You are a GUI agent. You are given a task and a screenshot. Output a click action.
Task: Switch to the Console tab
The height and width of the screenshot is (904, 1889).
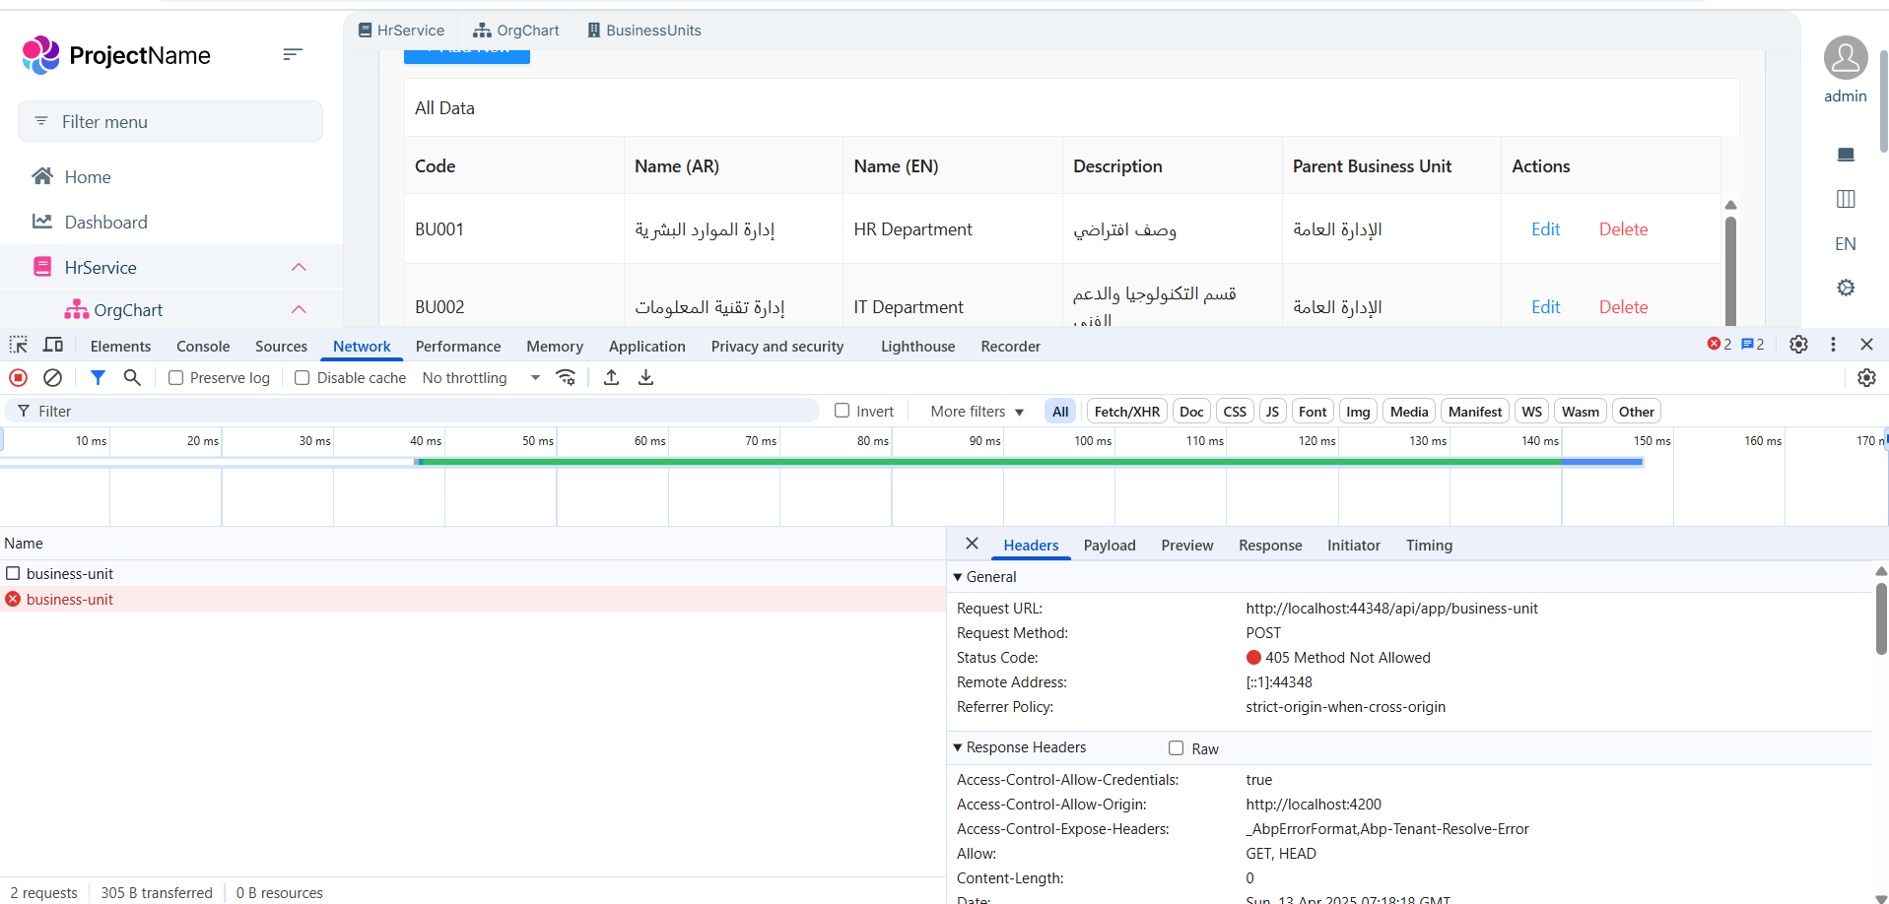click(x=203, y=347)
